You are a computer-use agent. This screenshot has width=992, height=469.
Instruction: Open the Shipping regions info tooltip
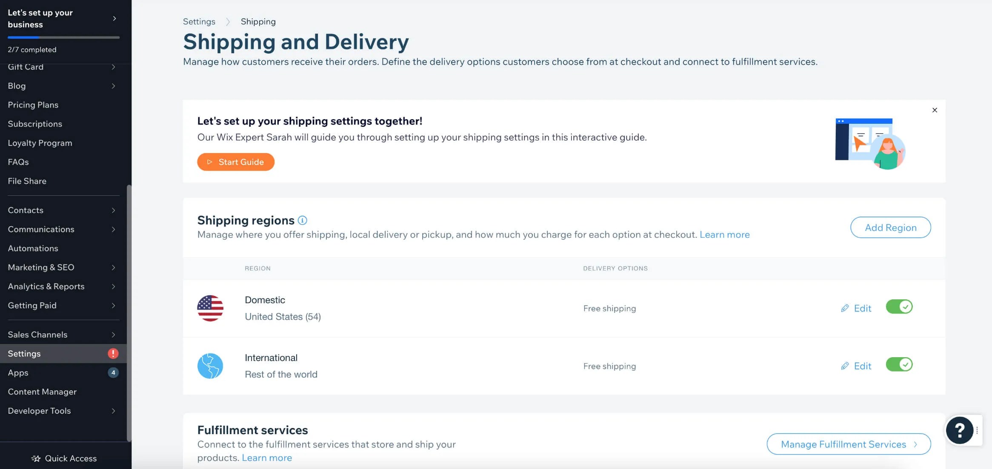point(302,220)
